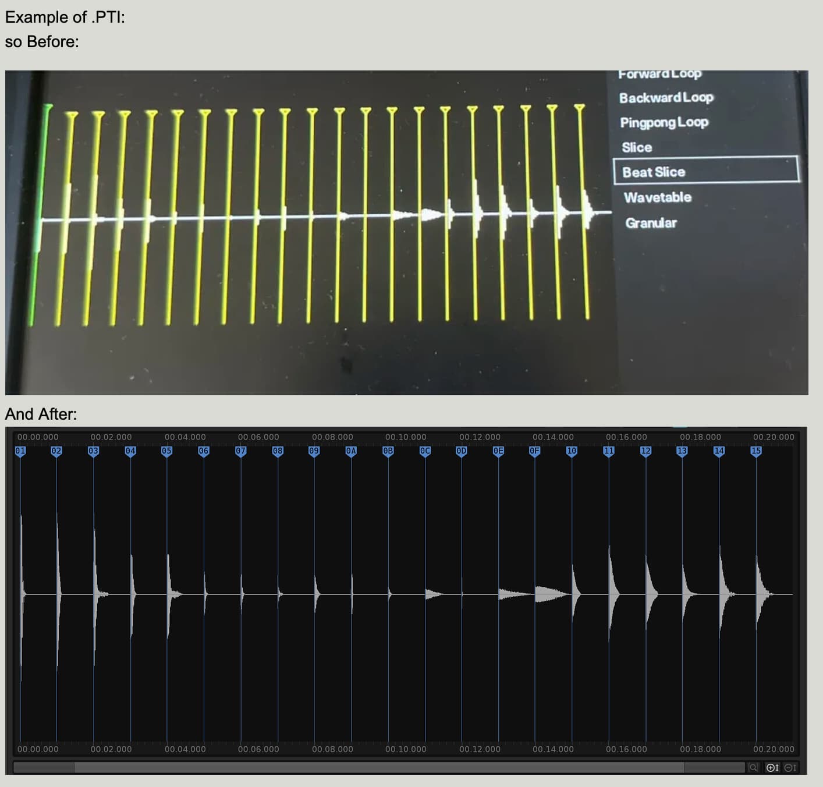This screenshot has height=787, width=823.
Task: Click slice marker 0E
Action: click(498, 451)
